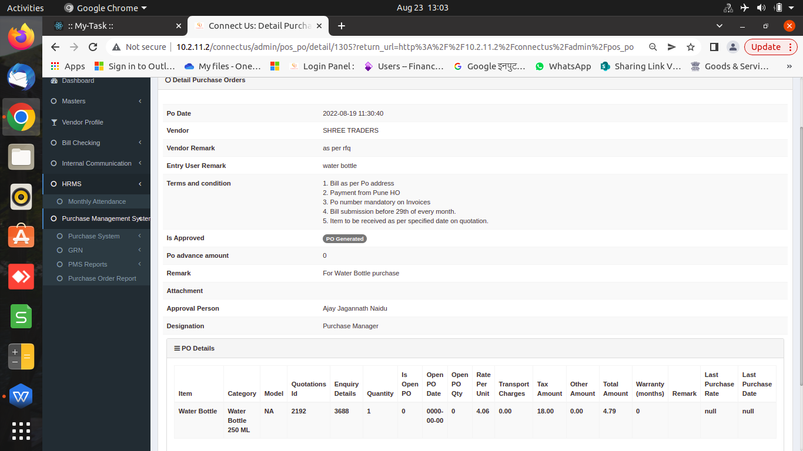
Task: Open Sign in to Outlook bookmark
Action: tap(135, 66)
